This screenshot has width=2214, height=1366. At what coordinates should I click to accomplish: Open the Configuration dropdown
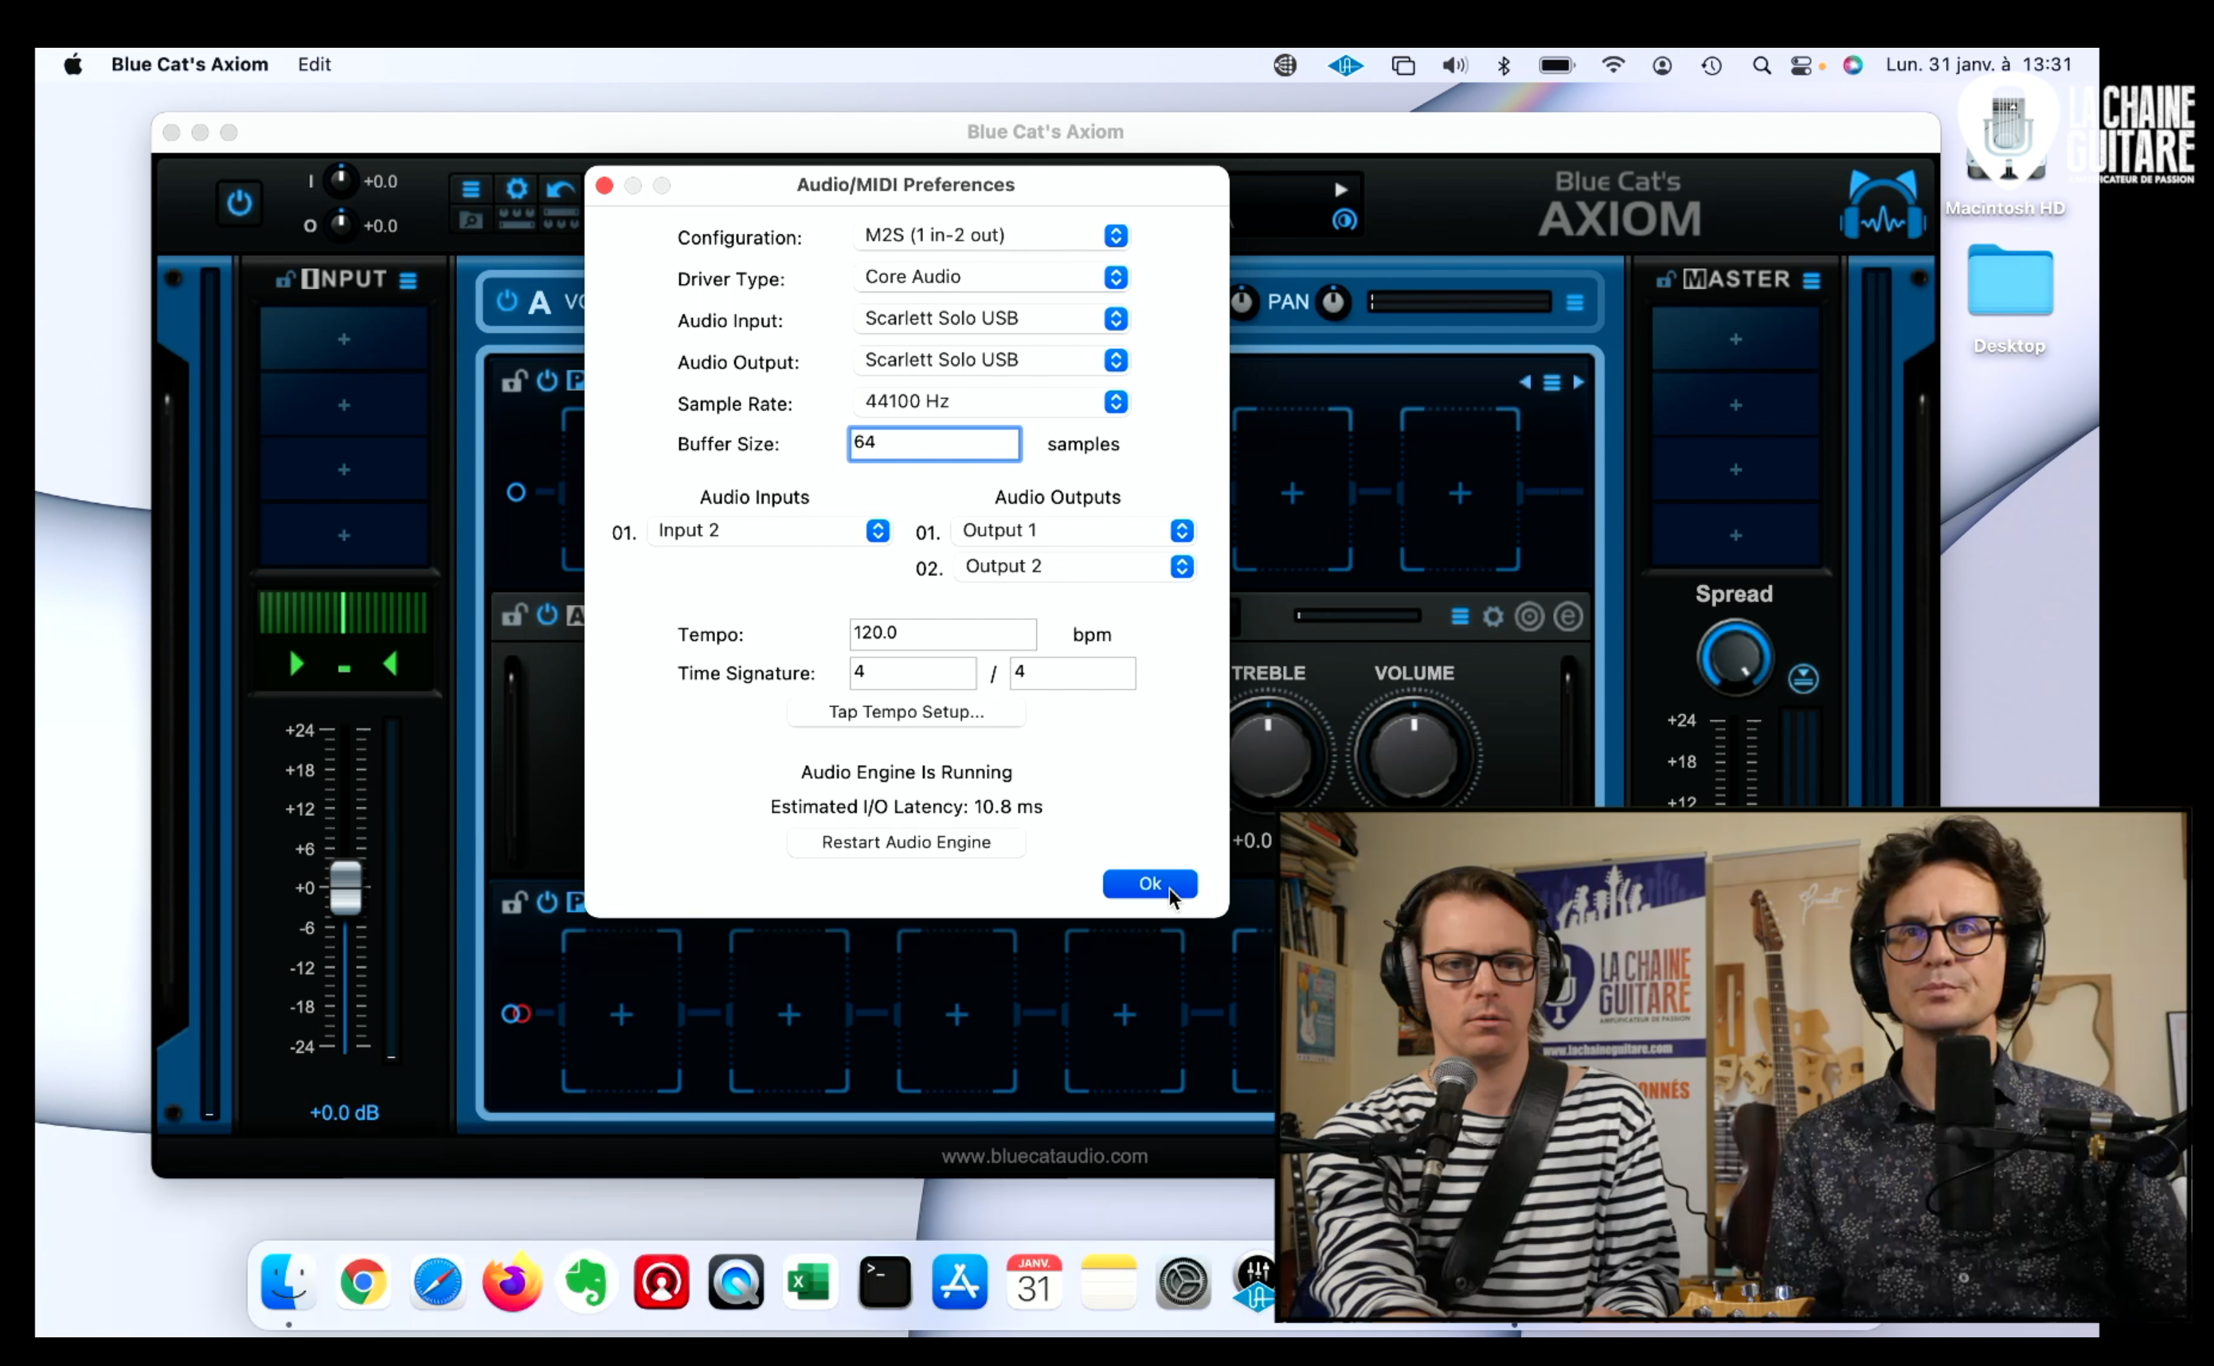992,236
